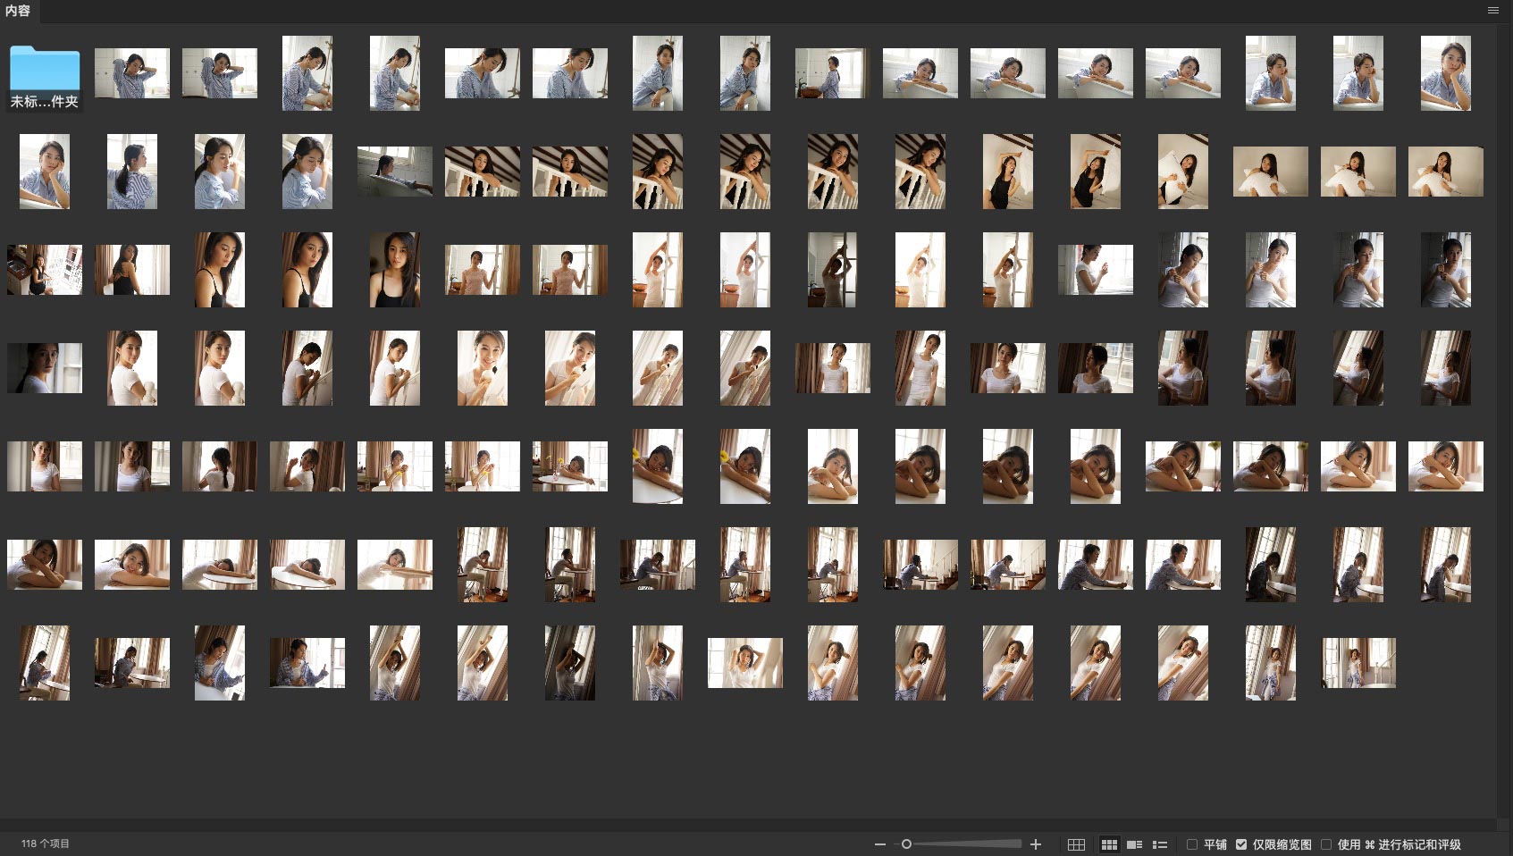Uncheck the 仅限缩览图 checkbox
1513x856 pixels.
click(1241, 844)
